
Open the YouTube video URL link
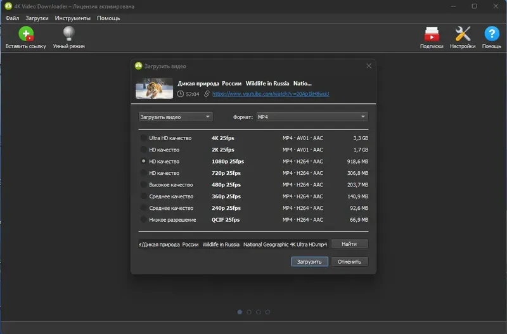click(271, 94)
